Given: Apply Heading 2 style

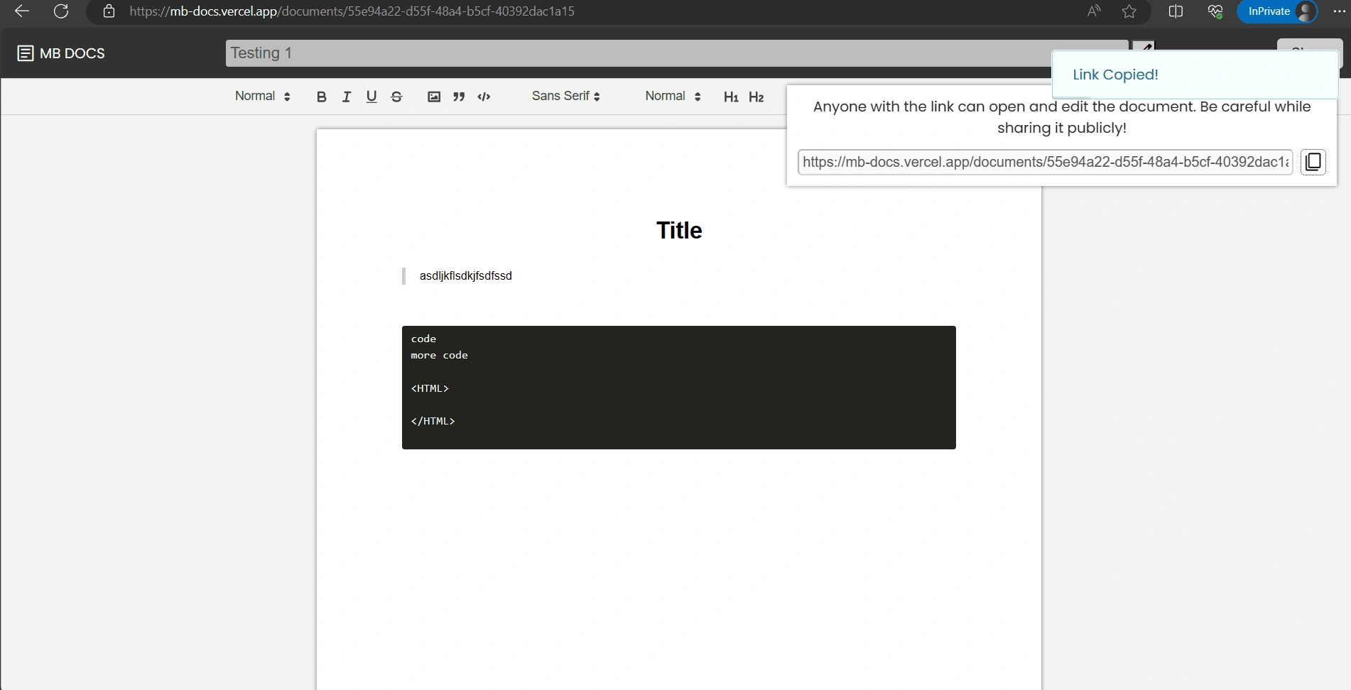Looking at the screenshot, I should (x=756, y=97).
